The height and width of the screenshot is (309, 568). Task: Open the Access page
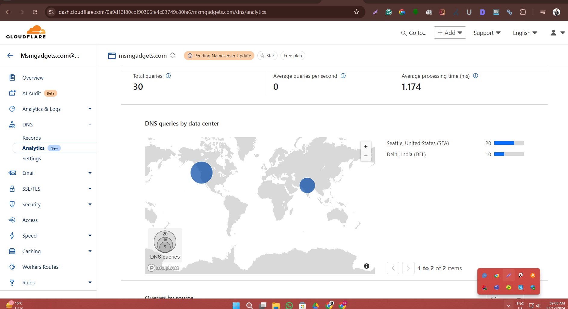tap(30, 220)
